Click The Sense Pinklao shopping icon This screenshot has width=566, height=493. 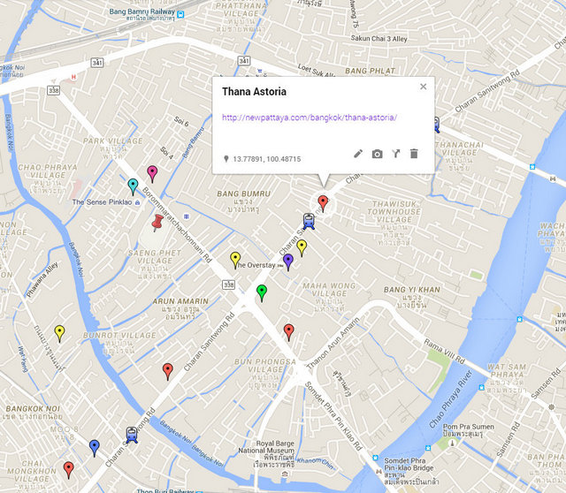coord(137,202)
